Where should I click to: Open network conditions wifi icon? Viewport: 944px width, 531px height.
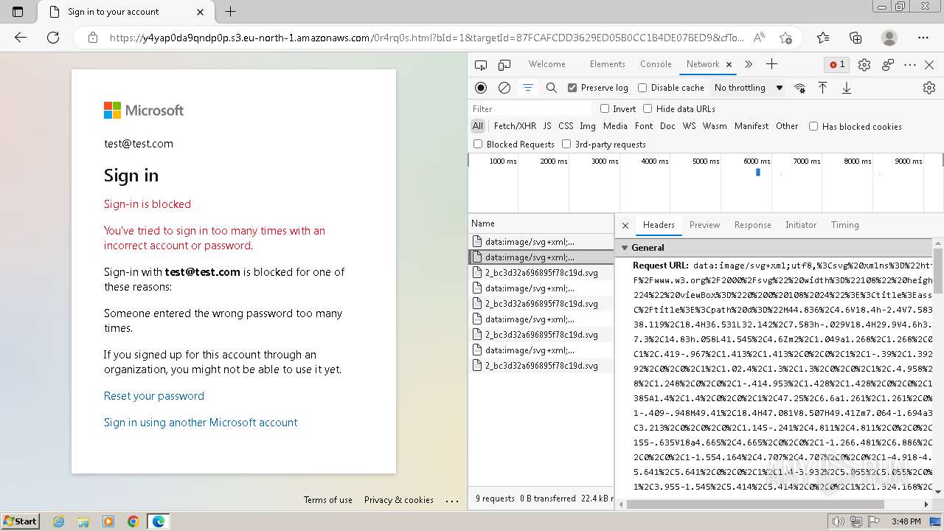(x=799, y=88)
